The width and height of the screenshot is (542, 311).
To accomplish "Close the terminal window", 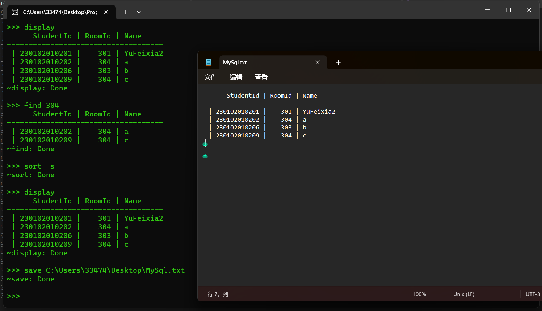I will (529, 10).
